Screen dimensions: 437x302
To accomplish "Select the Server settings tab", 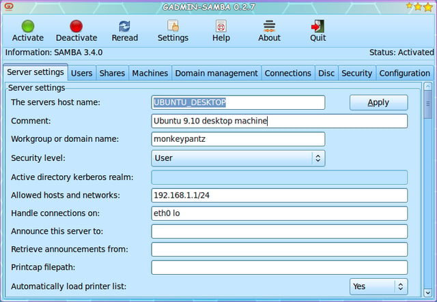I will pos(36,72).
